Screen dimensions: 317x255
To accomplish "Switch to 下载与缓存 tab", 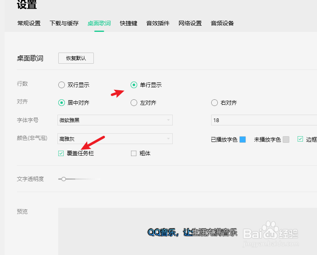I will coord(64,23).
